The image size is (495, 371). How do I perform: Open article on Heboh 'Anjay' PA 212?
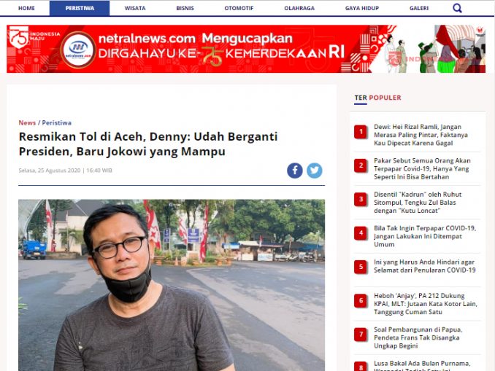pyautogui.click(x=426, y=304)
